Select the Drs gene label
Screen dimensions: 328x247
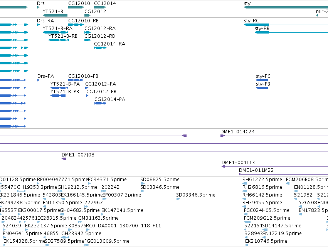pos(40,3)
